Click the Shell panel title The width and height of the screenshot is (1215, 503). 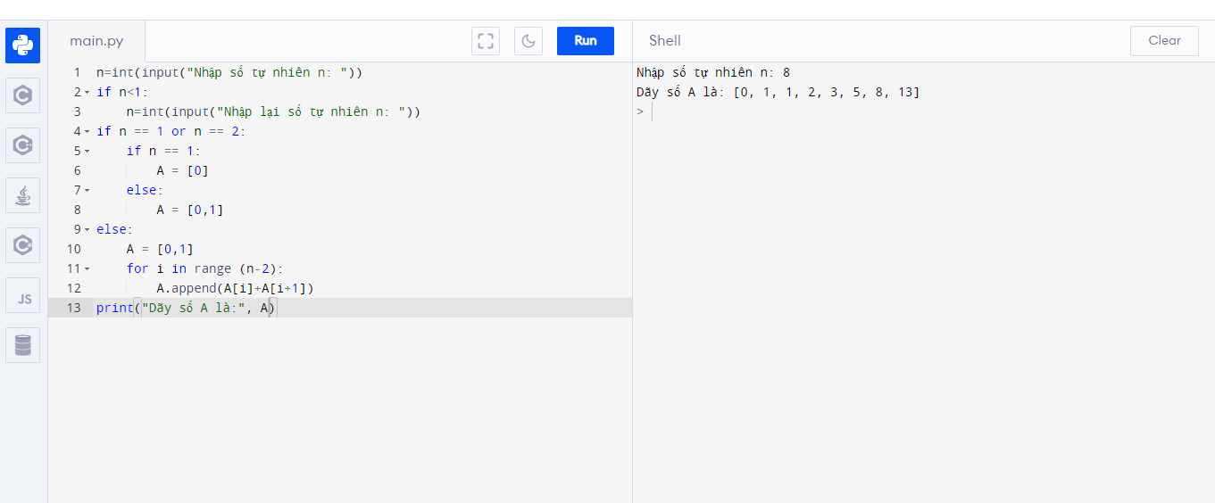(665, 40)
